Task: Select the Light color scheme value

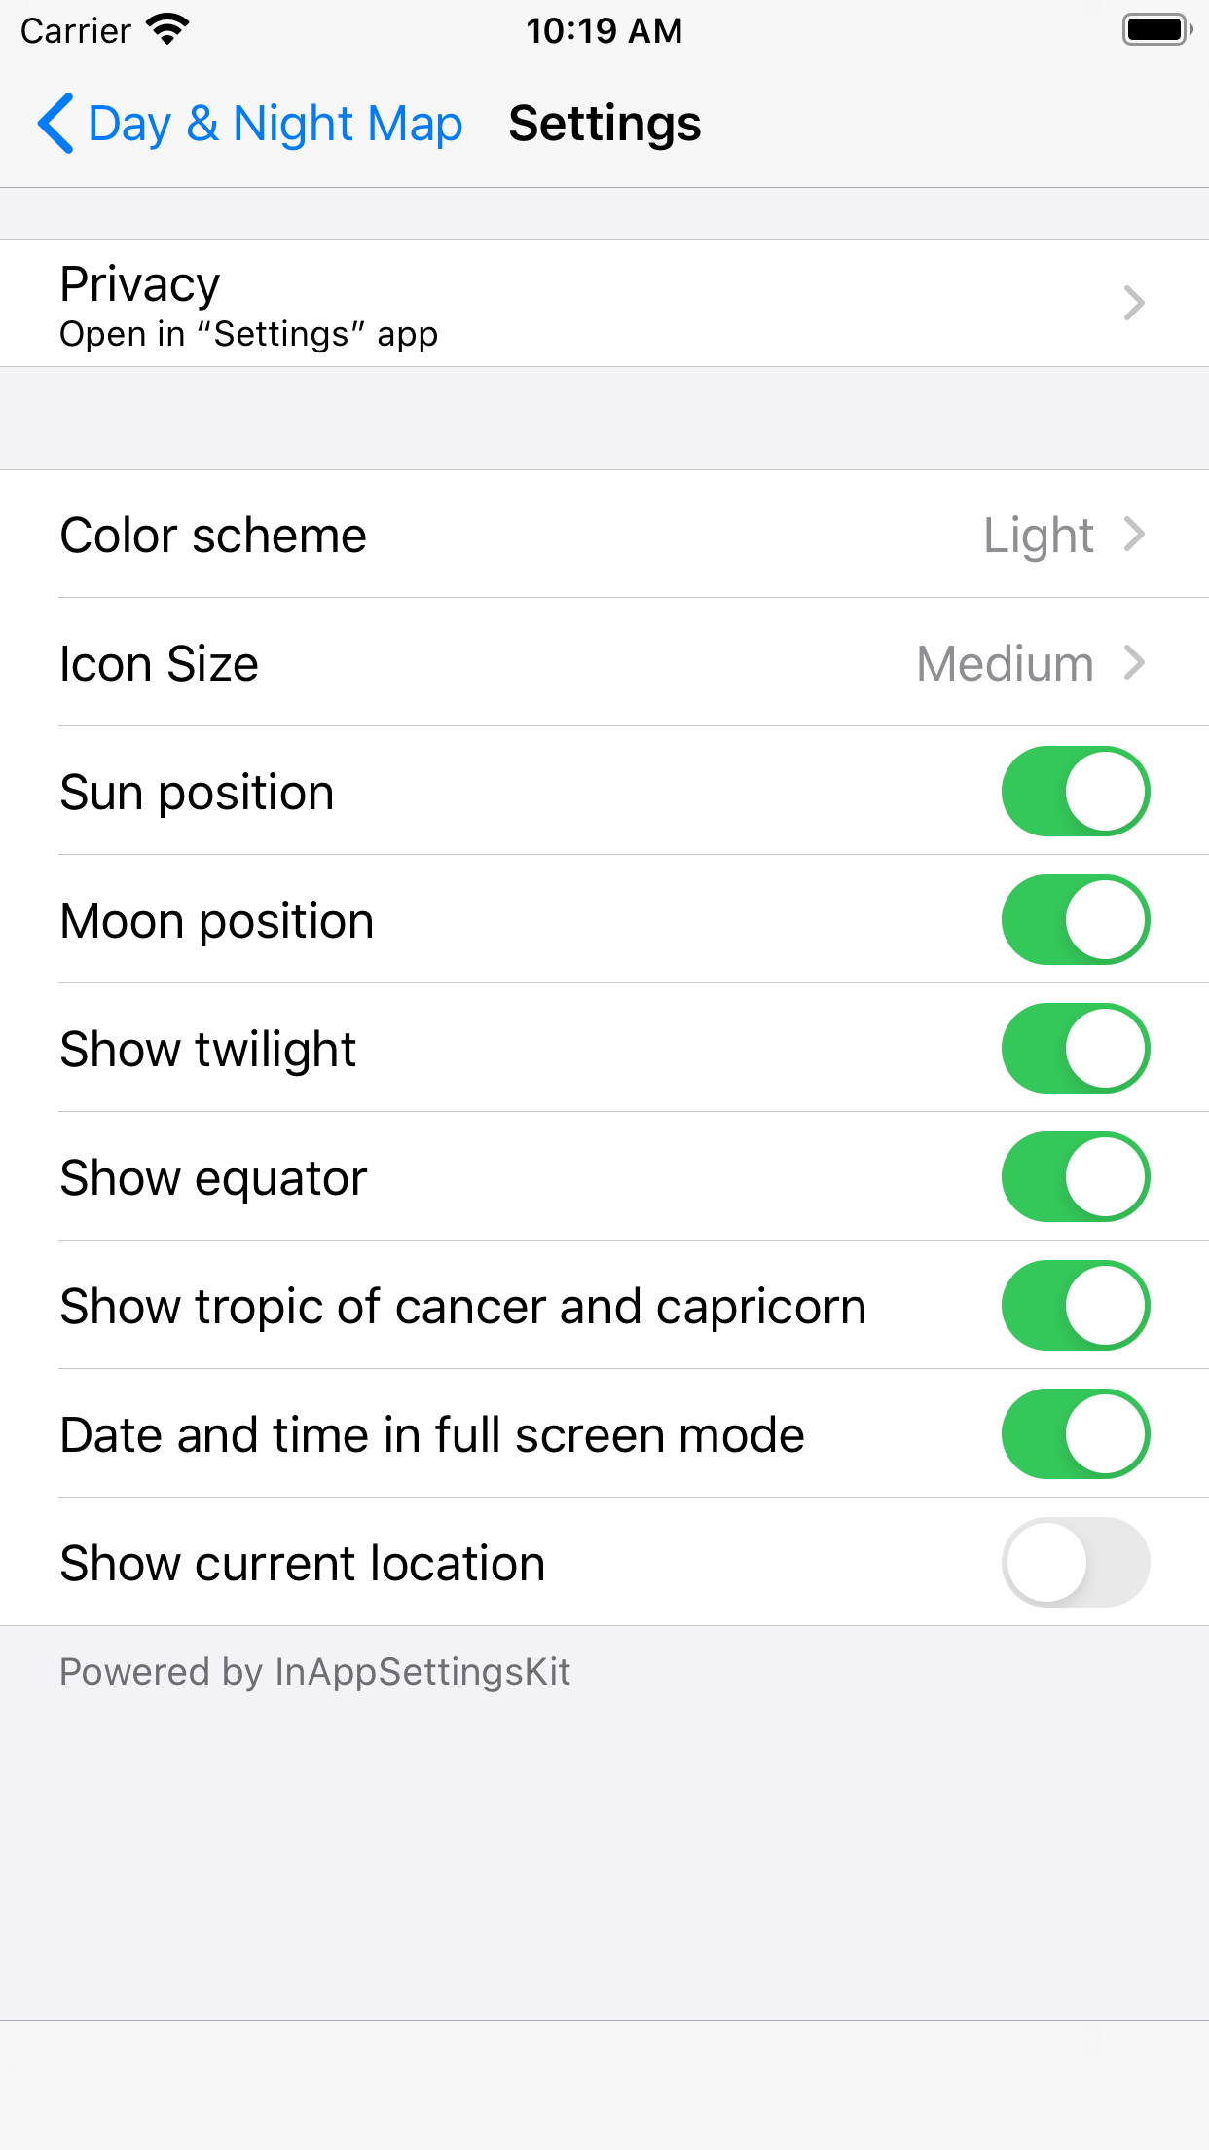Action: [1038, 535]
